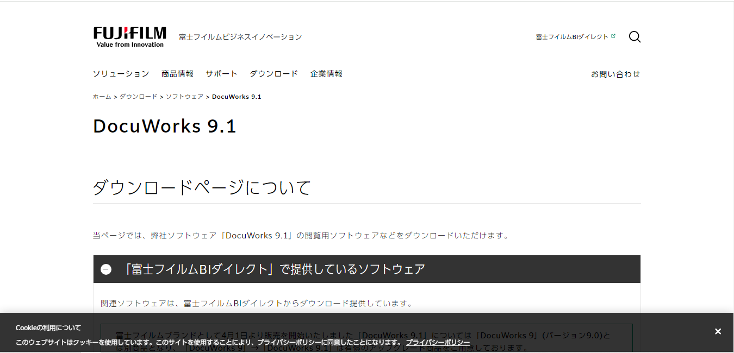The width and height of the screenshot is (734, 353).
Task: Open the プライバシーポリシー link in cookie banner
Action: [x=438, y=343]
